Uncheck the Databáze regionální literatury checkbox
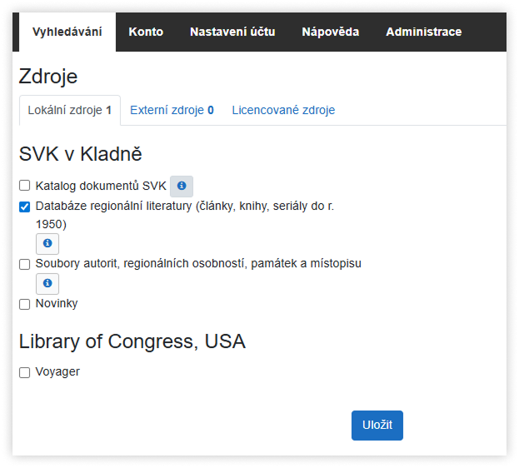 coord(25,207)
